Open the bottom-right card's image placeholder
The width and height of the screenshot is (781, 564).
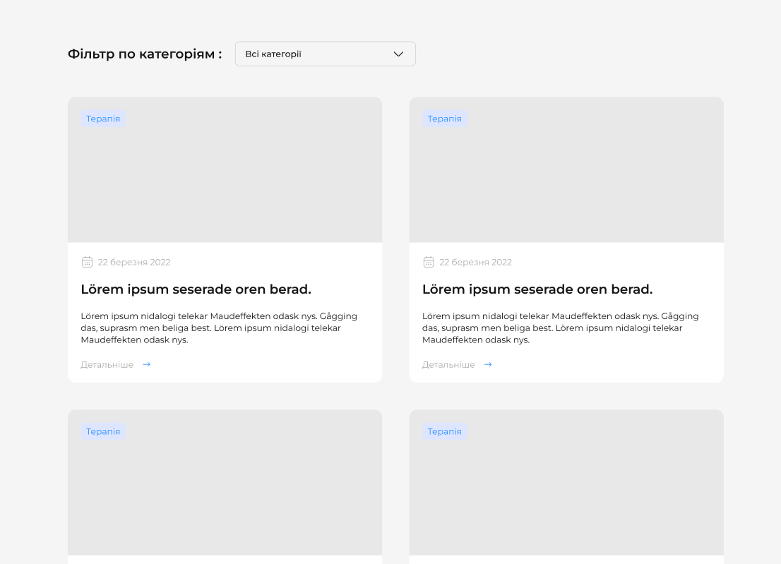pyautogui.click(x=566, y=482)
